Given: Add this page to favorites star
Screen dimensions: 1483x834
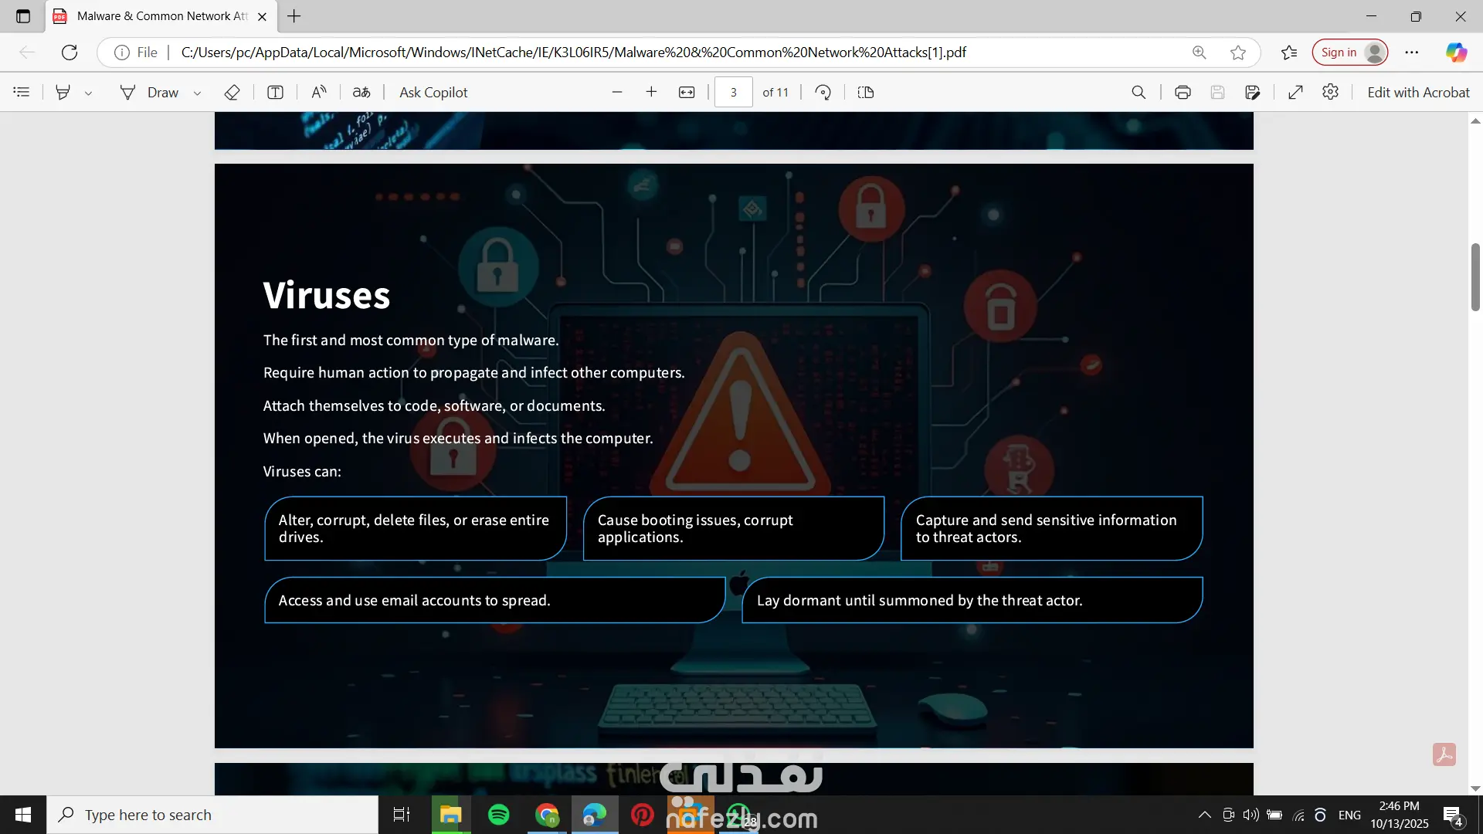Looking at the screenshot, I should tap(1238, 53).
